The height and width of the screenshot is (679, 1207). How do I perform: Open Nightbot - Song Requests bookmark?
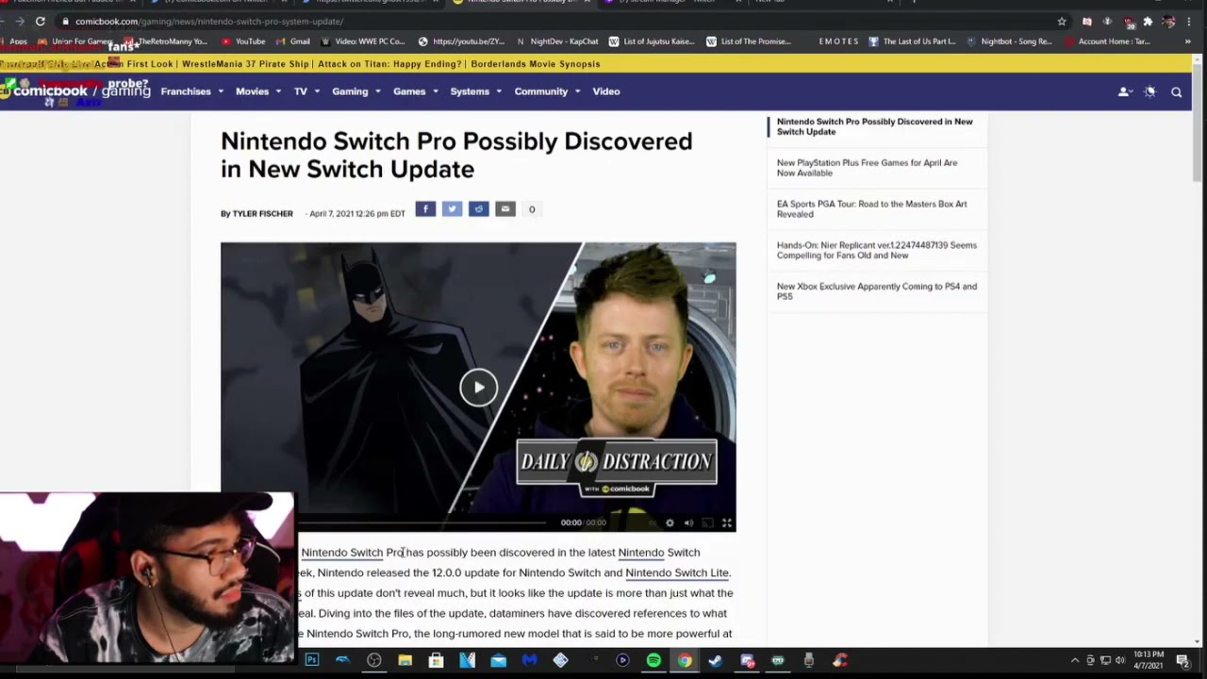pyautogui.click(x=1009, y=41)
